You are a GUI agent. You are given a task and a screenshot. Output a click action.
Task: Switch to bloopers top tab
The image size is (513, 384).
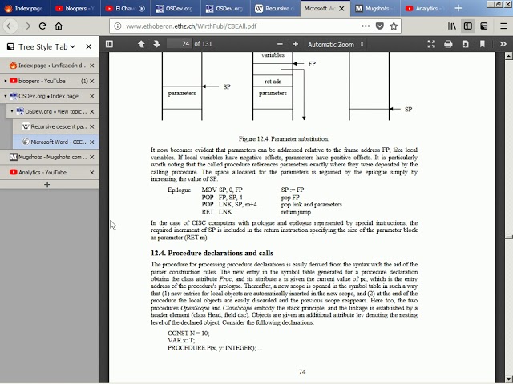point(75,8)
